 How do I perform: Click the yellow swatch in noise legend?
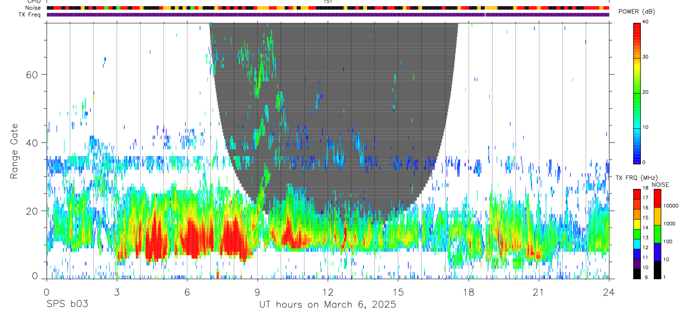coord(657,216)
